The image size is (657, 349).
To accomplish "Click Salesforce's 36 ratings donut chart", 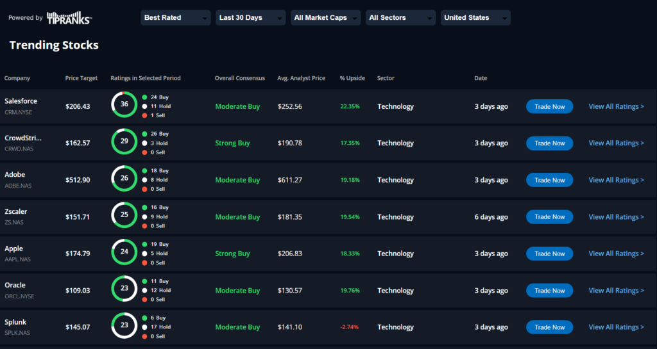I will [124, 104].
